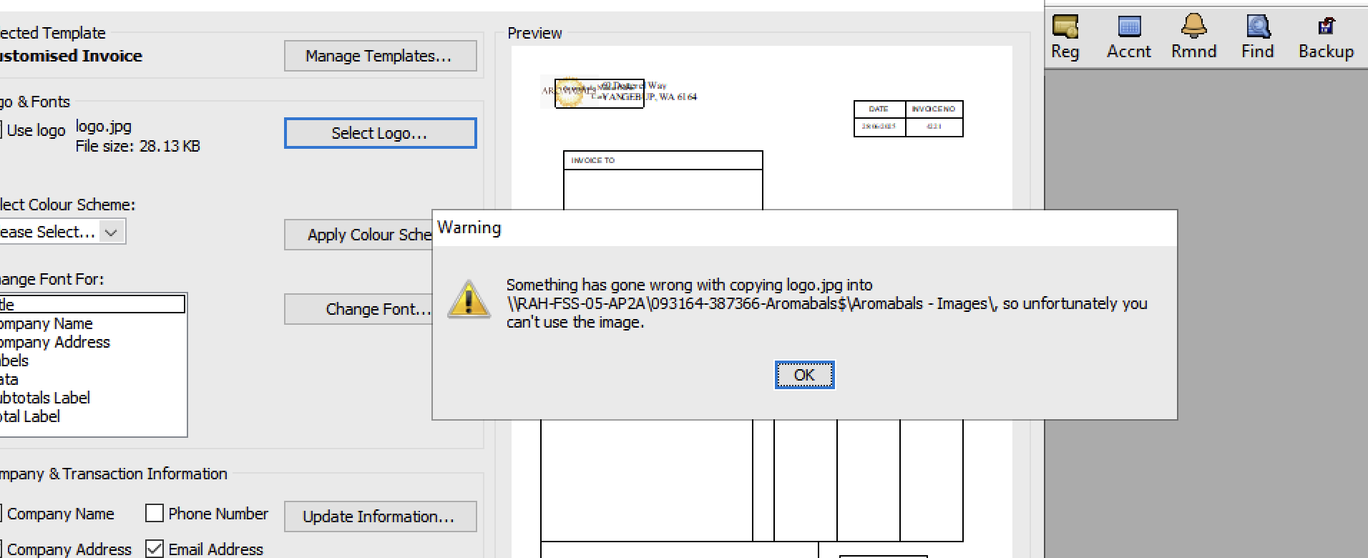Uncheck the Email Address checkbox
This screenshot has width=1368, height=558.
click(x=155, y=549)
